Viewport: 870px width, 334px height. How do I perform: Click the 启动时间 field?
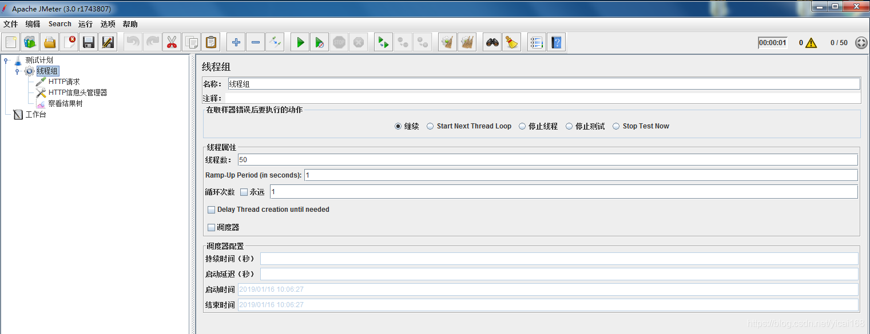(x=548, y=289)
